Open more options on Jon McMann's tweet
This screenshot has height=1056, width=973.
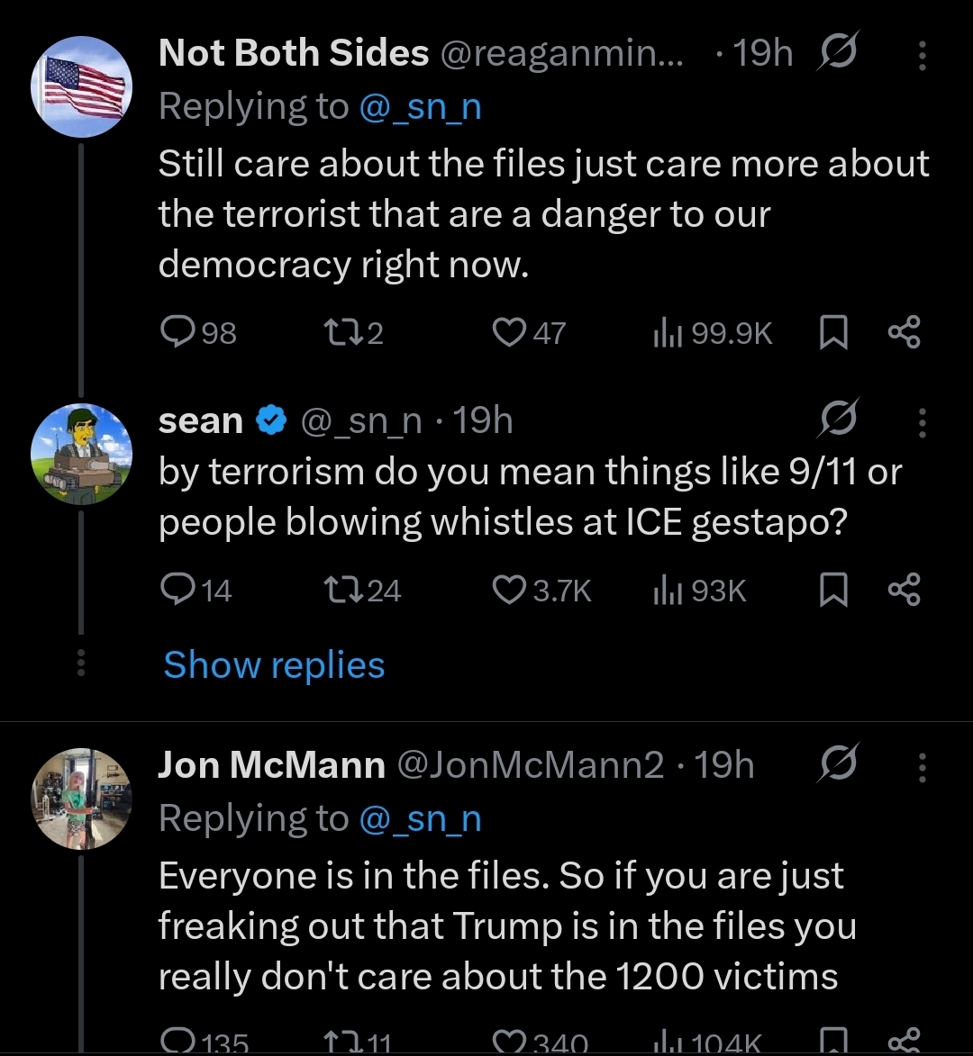click(922, 767)
